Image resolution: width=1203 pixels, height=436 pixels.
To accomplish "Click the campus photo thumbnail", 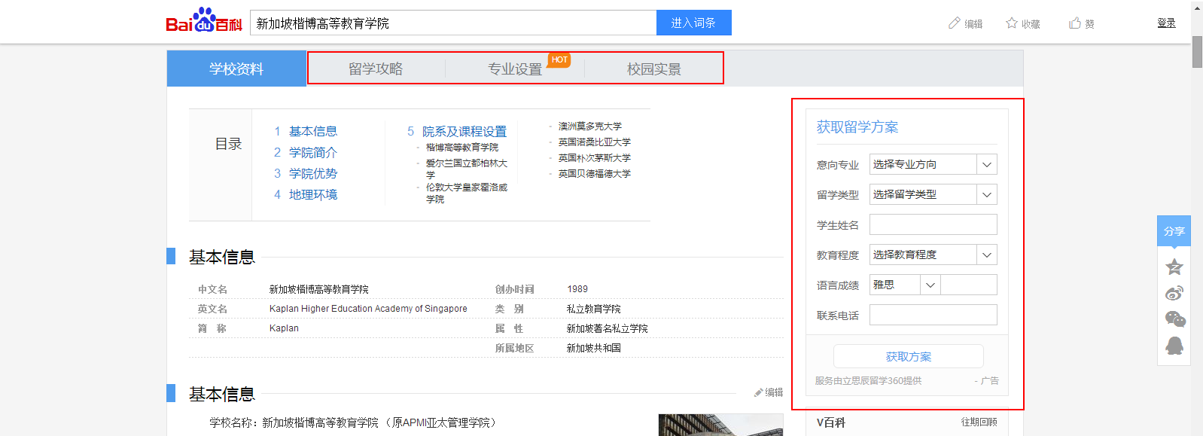I will click(720, 425).
